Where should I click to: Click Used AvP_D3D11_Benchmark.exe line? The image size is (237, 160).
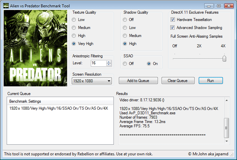[147, 113]
